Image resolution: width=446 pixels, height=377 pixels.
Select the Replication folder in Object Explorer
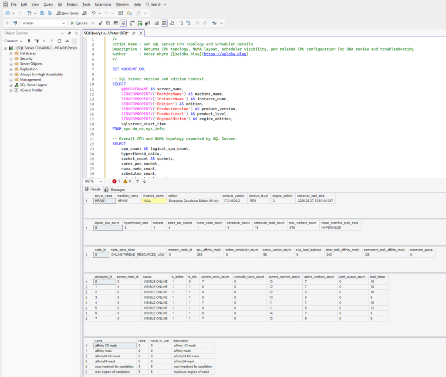[29, 69]
